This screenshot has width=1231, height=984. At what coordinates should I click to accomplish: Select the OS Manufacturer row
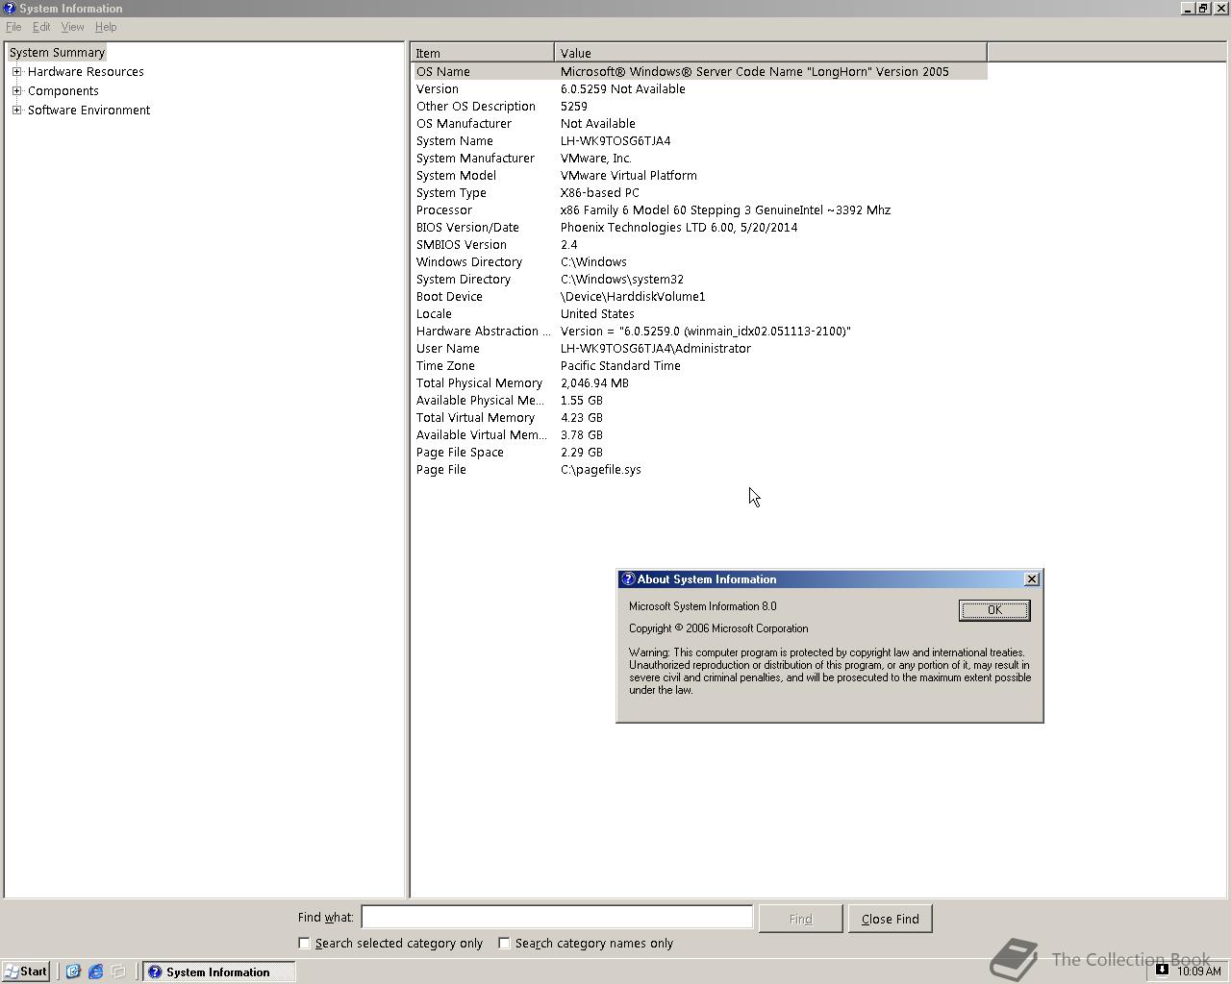(700, 123)
